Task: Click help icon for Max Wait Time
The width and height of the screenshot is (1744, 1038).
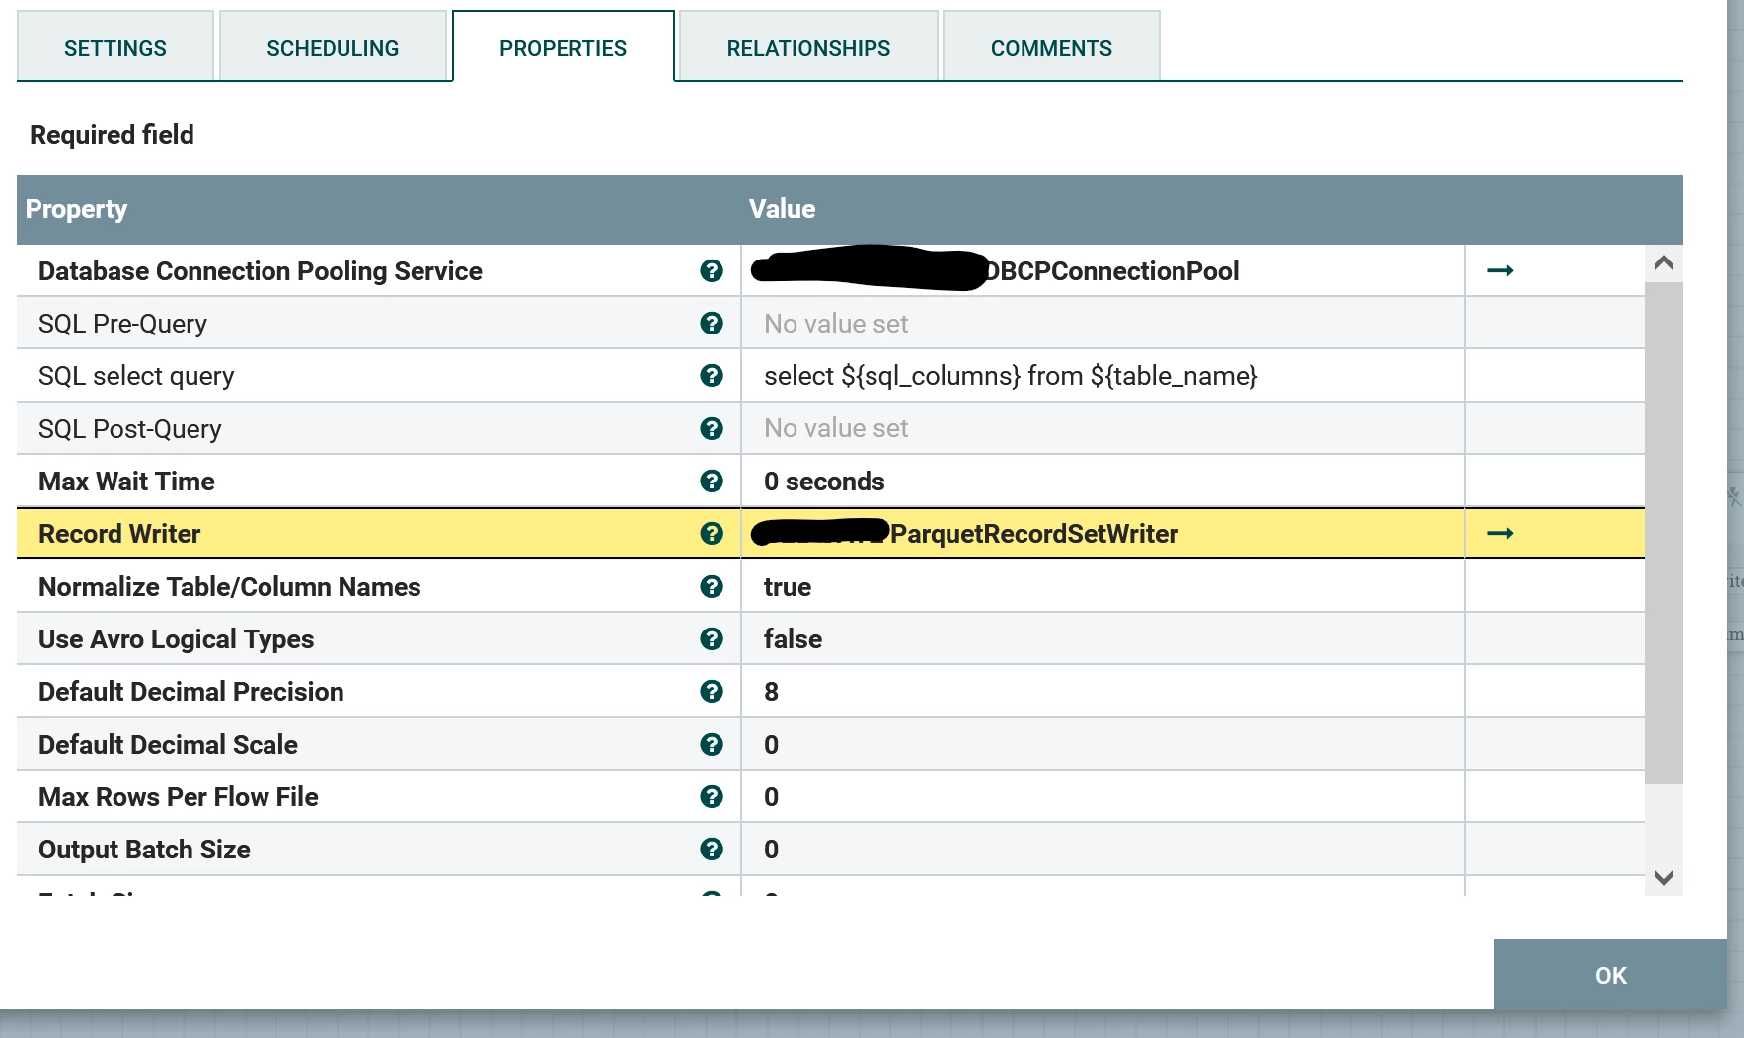Action: click(x=711, y=482)
